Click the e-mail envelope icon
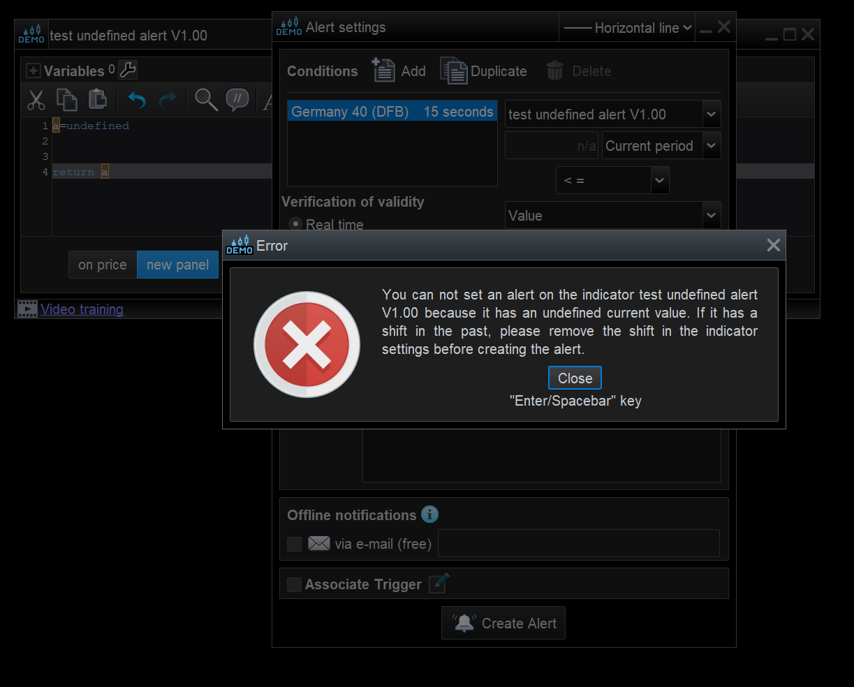Screen dimensions: 854x687 pyautogui.click(x=319, y=543)
